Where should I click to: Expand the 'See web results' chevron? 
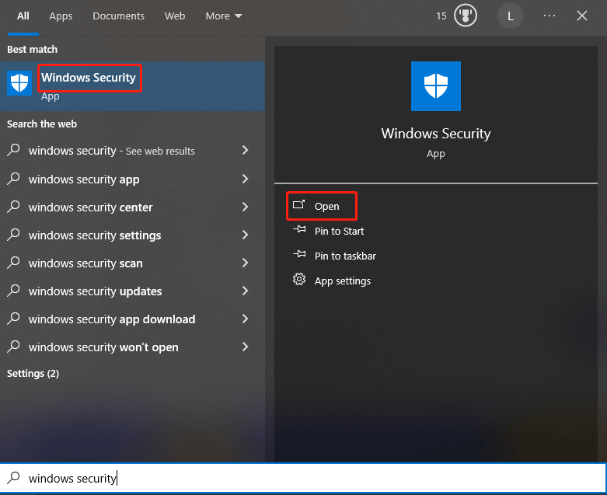245,150
